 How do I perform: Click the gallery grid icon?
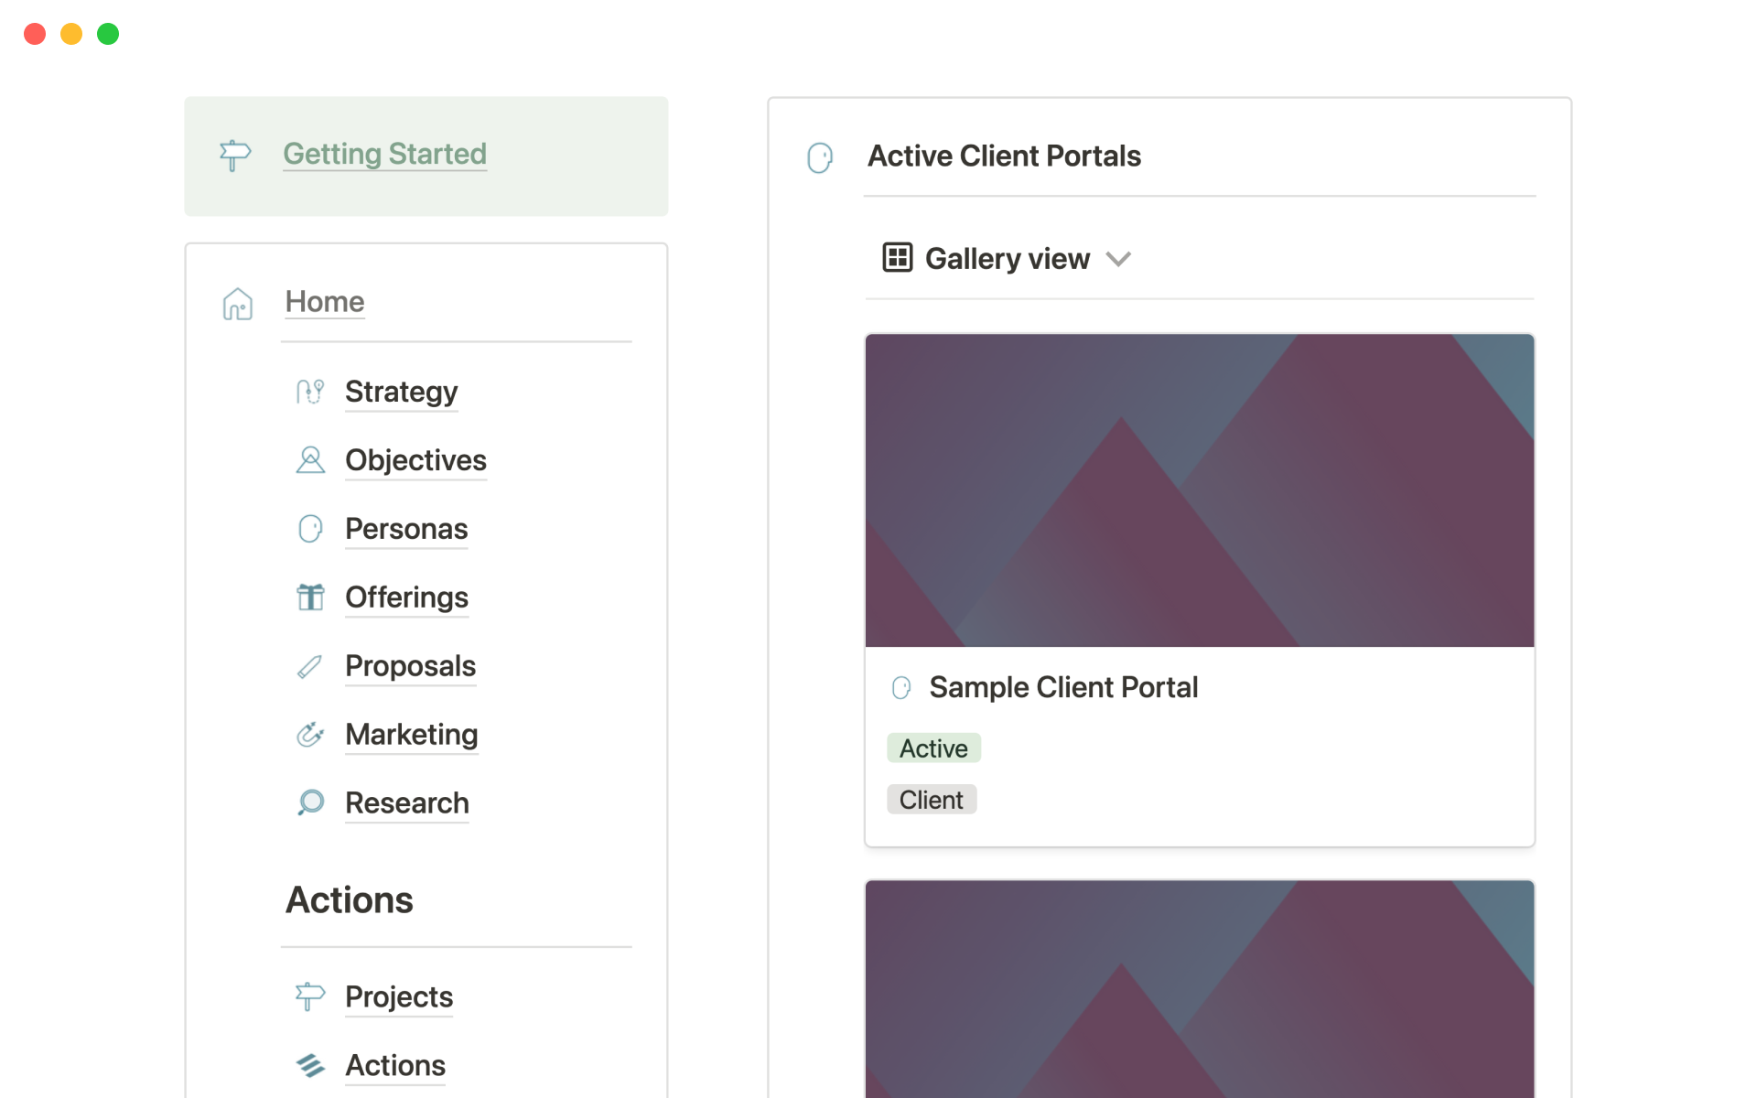897,258
